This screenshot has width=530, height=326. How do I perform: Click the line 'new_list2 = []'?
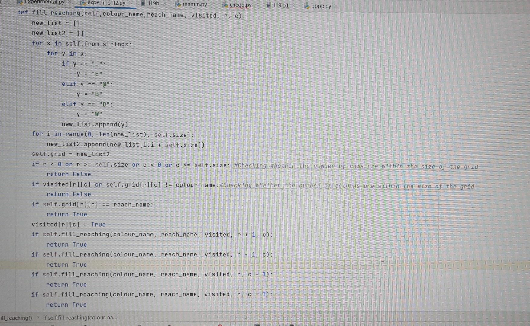(x=58, y=33)
